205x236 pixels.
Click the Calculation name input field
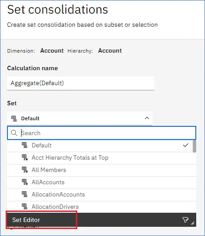[x=80, y=83]
